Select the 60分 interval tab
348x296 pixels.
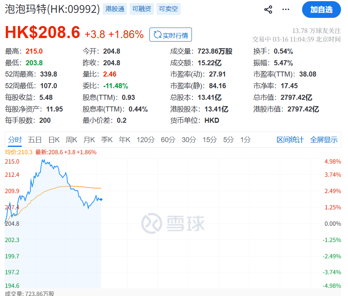pos(168,140)
